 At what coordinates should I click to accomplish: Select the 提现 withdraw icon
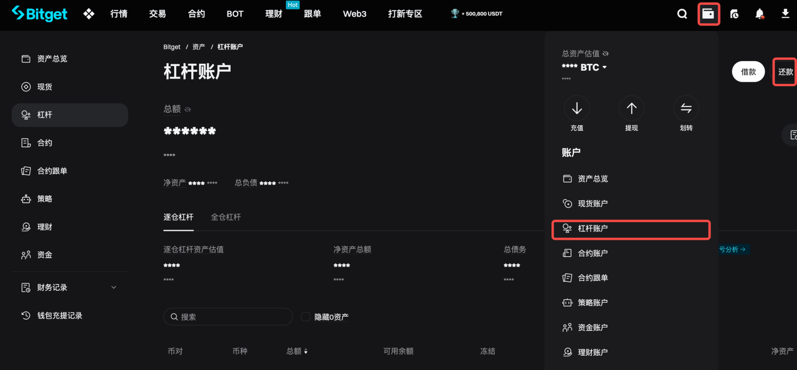click(x=631, y=108)
